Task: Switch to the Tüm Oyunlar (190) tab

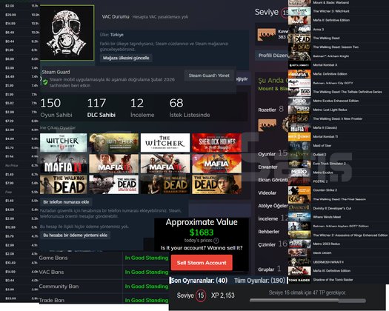Action: click(x=259, y=281)
